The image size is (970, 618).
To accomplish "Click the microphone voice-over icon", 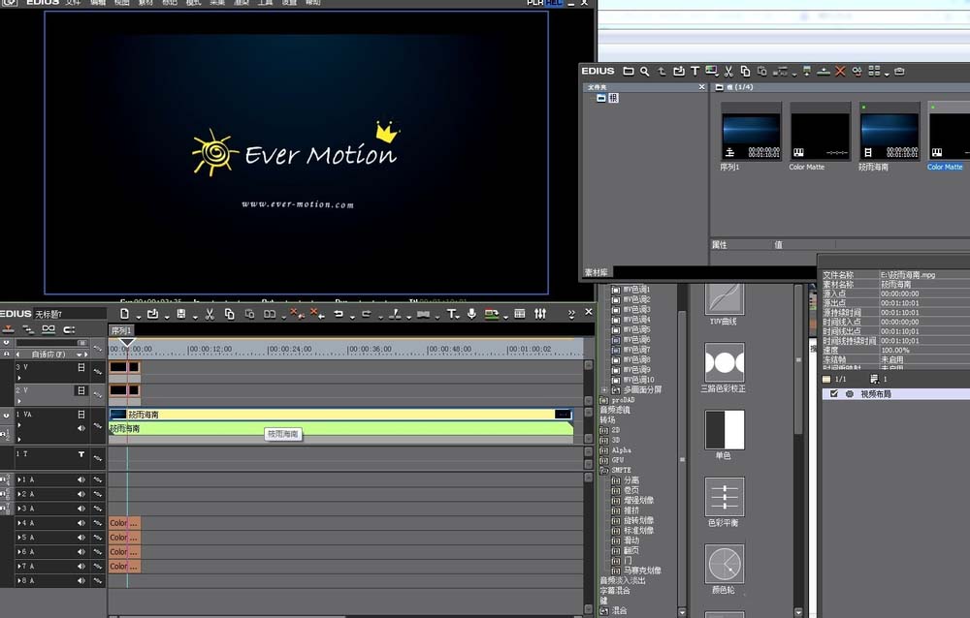I will (x=471, y=314).
